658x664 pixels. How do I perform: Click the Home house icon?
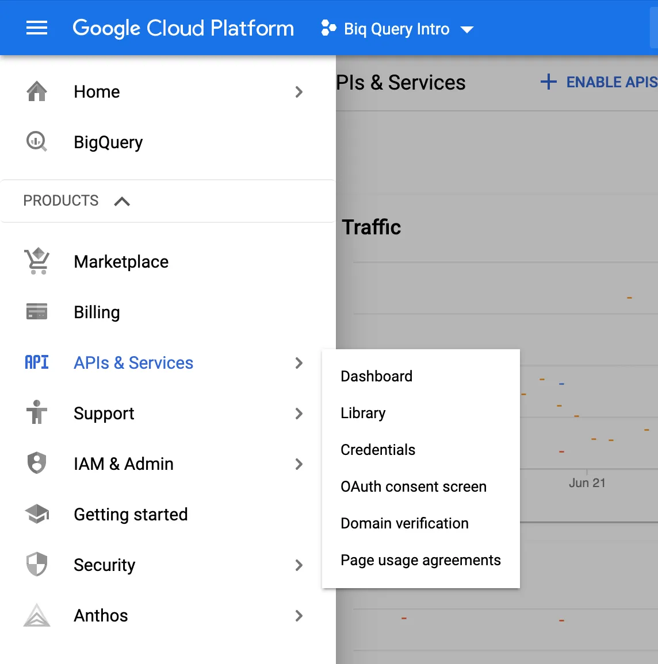pyautogui.click(x=37, y=91)
